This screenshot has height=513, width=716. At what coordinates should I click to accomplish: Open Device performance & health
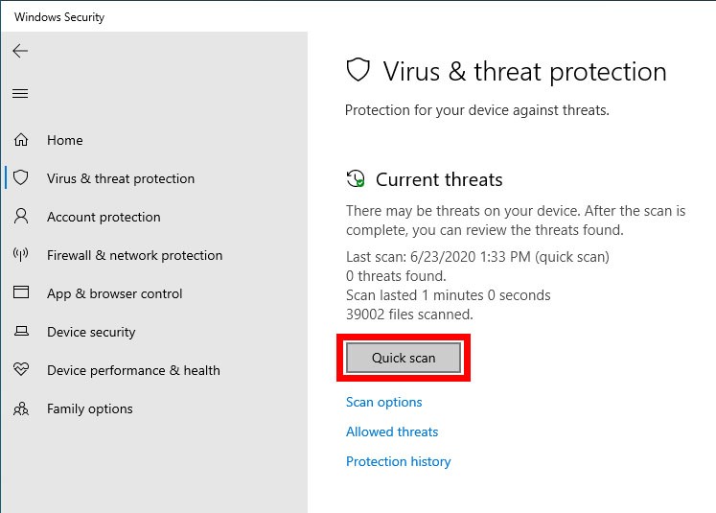point(133,370)
